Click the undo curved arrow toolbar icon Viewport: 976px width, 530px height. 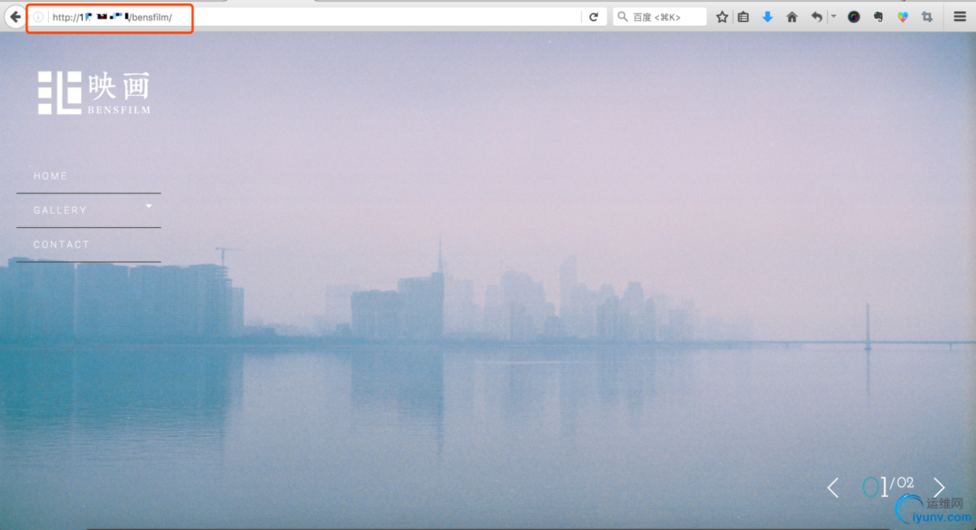click(x=816, y=17)
